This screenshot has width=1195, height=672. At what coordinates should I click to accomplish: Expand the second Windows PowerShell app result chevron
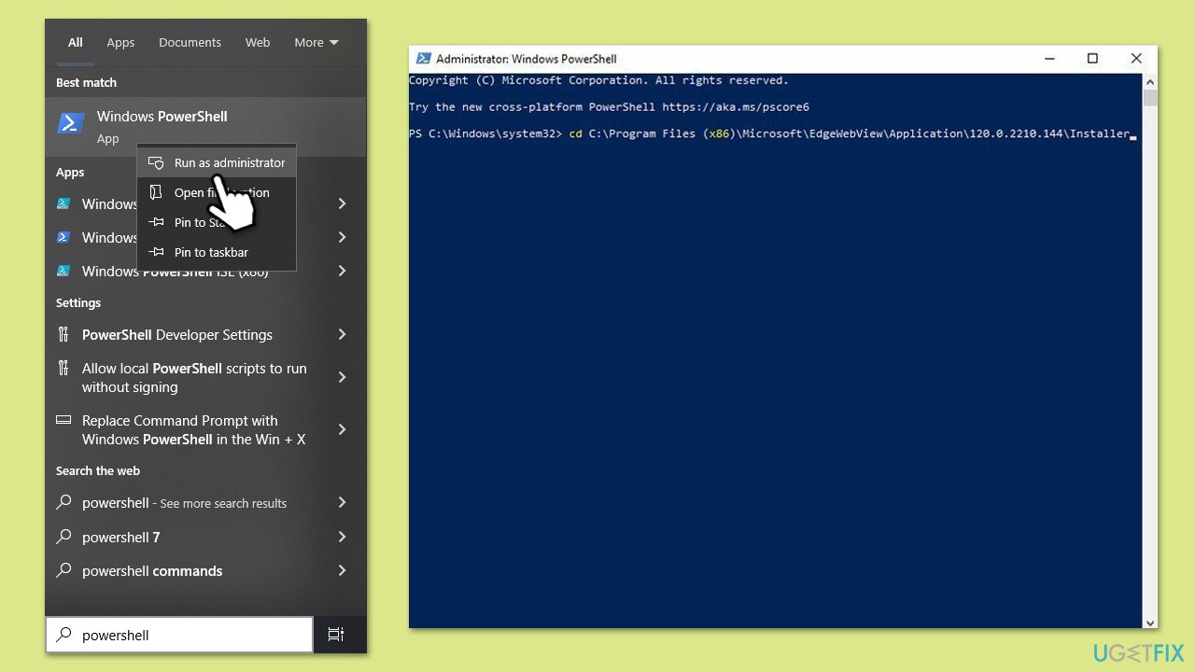(x=342, y=237)
